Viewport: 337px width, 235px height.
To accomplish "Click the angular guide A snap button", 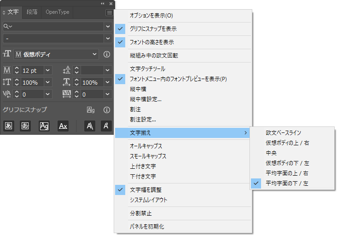I will coord(90,126).
